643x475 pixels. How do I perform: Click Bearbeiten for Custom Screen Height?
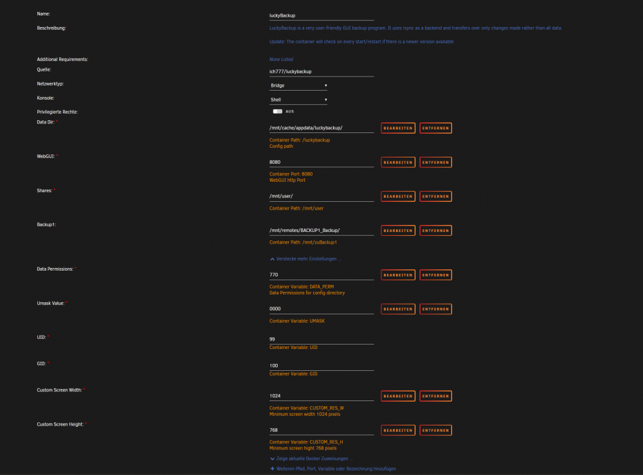[398, 430]
